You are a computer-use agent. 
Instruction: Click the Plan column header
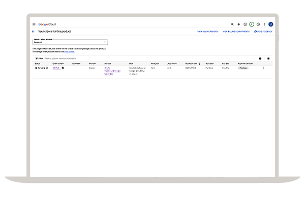pos(131,64)
